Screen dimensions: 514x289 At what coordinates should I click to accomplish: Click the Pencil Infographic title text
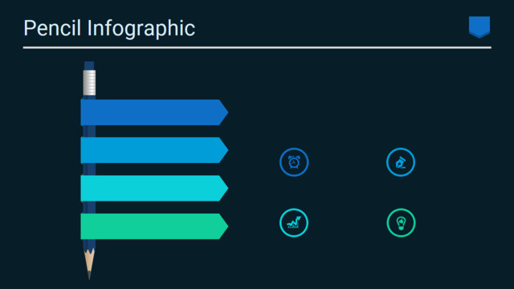[x=109, y=29]
